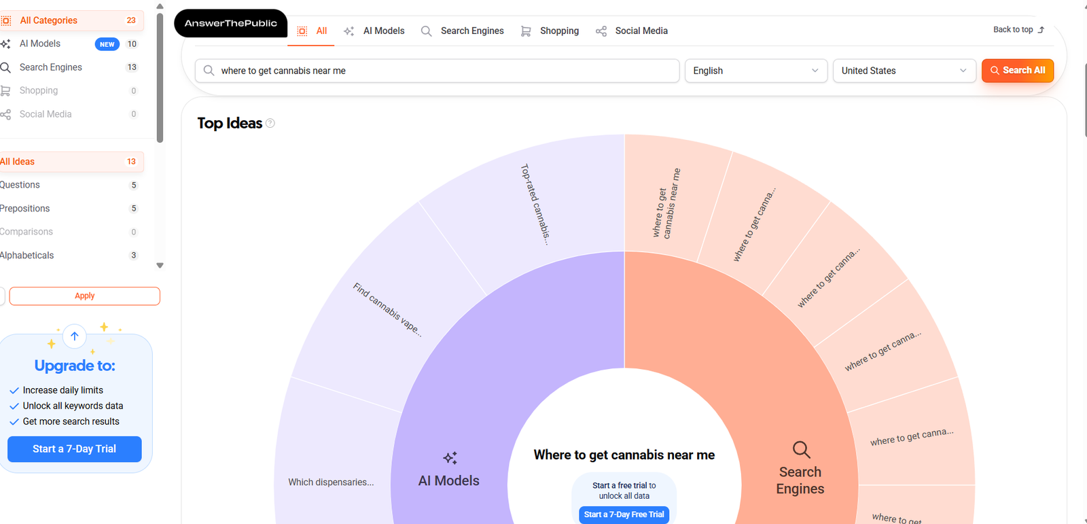Click the upgrade arrow circle icon
1087x524 pixels.
click(75, 336)
